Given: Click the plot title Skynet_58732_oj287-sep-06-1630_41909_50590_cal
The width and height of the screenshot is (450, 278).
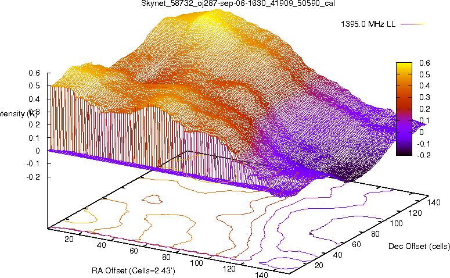Looking at the screenshot, I should [x=238, y=3].
